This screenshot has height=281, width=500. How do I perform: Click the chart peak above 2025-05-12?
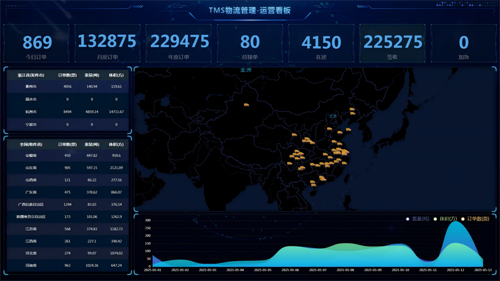[x=456, y=222]
